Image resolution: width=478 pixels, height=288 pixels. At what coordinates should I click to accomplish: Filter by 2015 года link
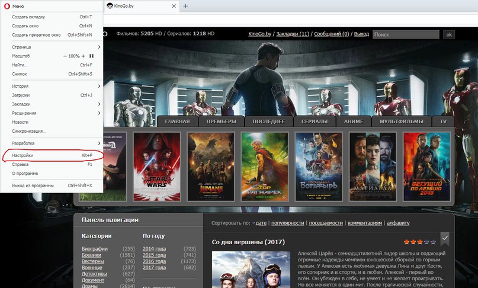coord(154,255)
